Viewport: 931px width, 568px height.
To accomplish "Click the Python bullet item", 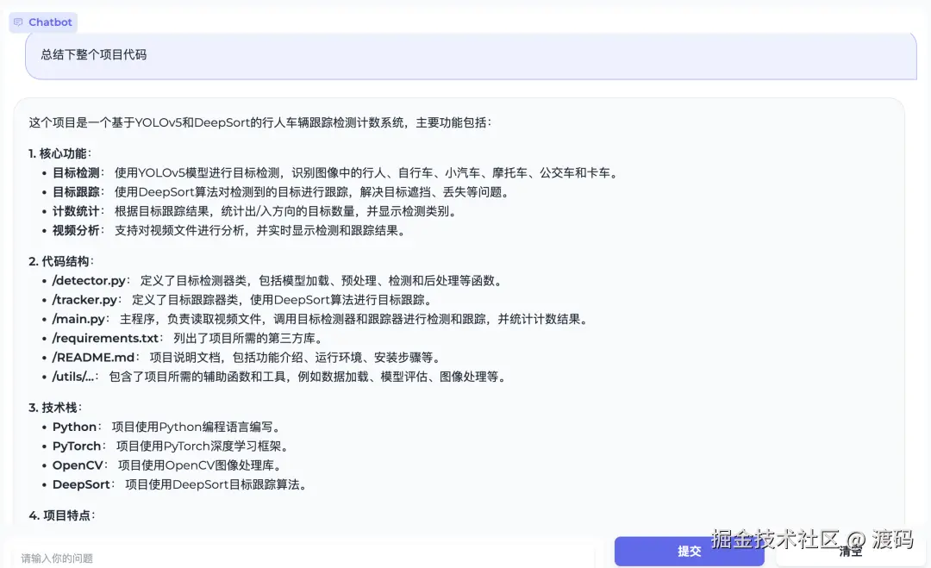I will 167,428.
